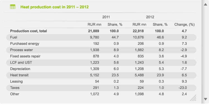
Task: Open the Heat production cost title
Action: click(54, 7)
